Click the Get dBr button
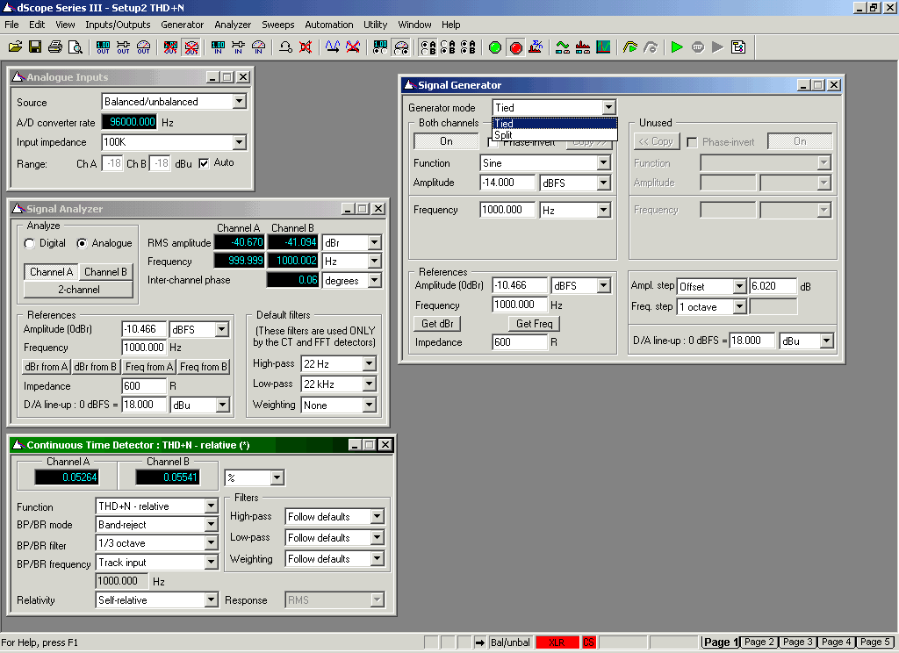 click(437, 324)
